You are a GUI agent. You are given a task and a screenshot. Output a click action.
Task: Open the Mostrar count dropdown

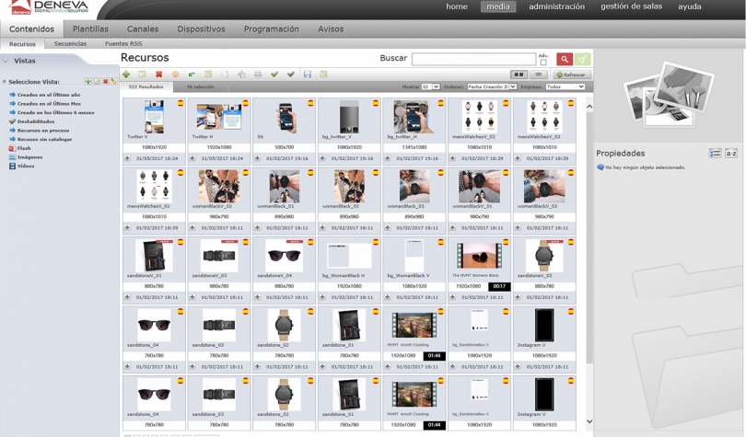430,86
